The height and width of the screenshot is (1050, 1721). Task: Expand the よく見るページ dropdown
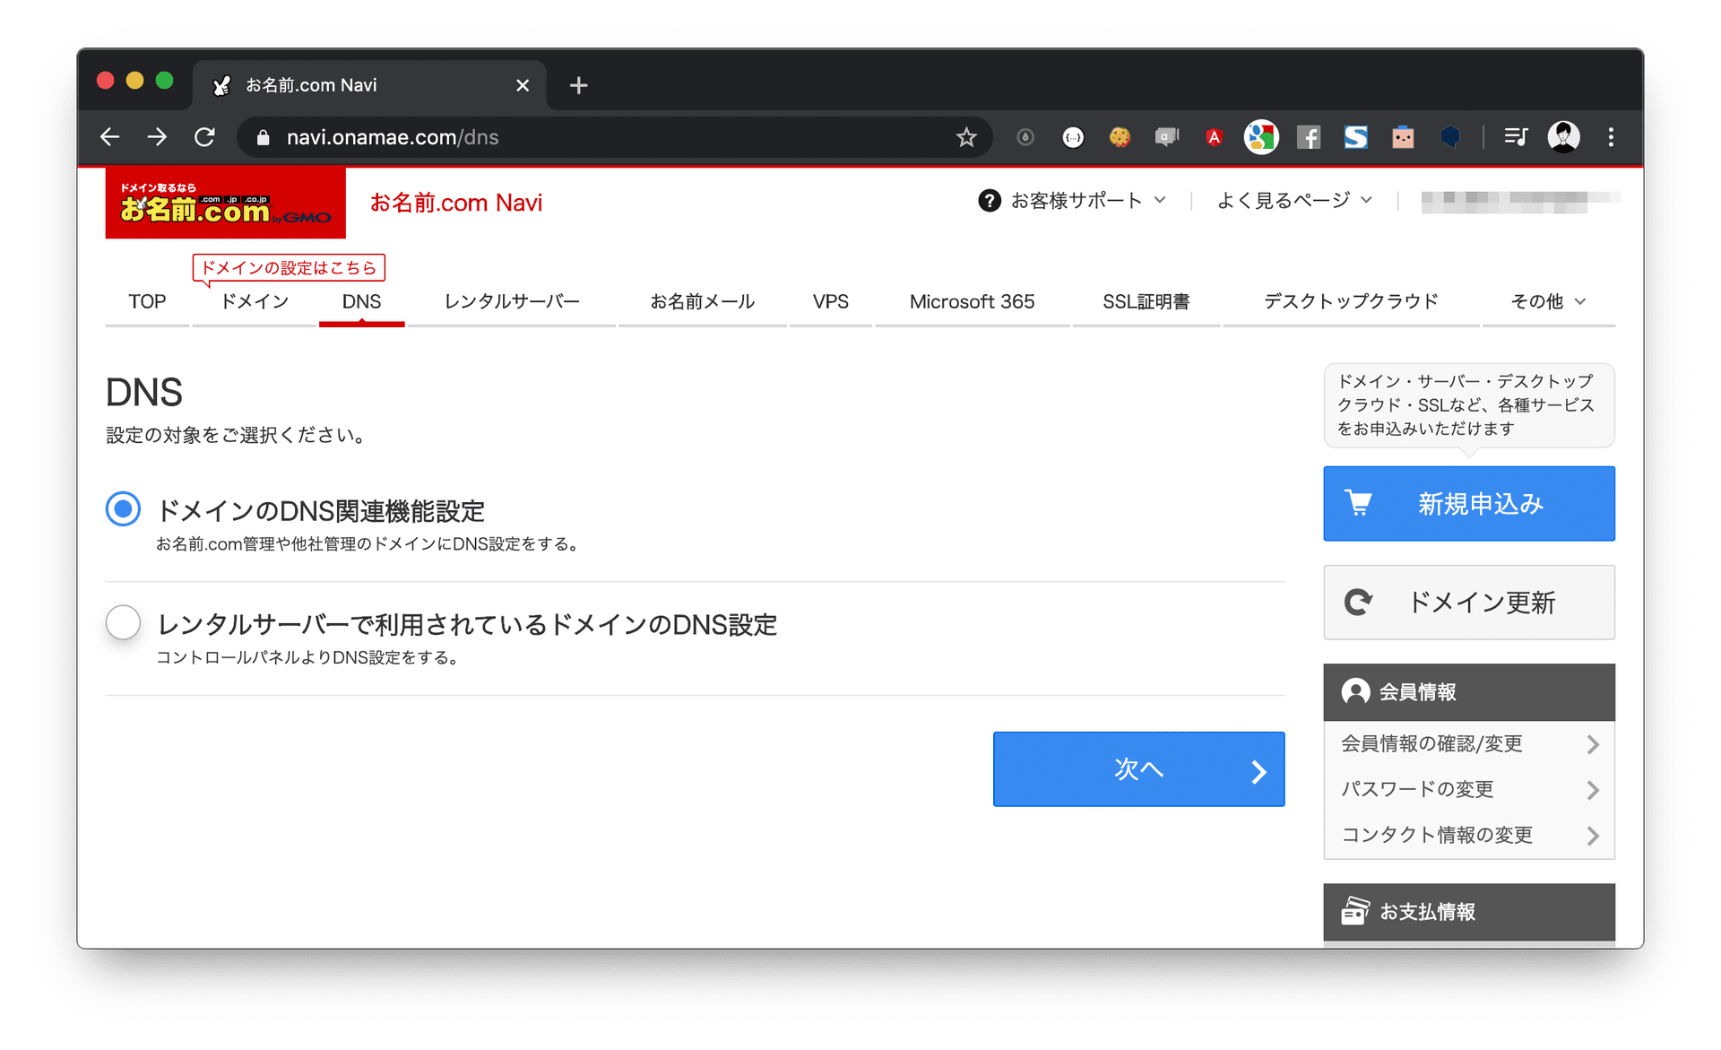click(x=1294, y=201)
